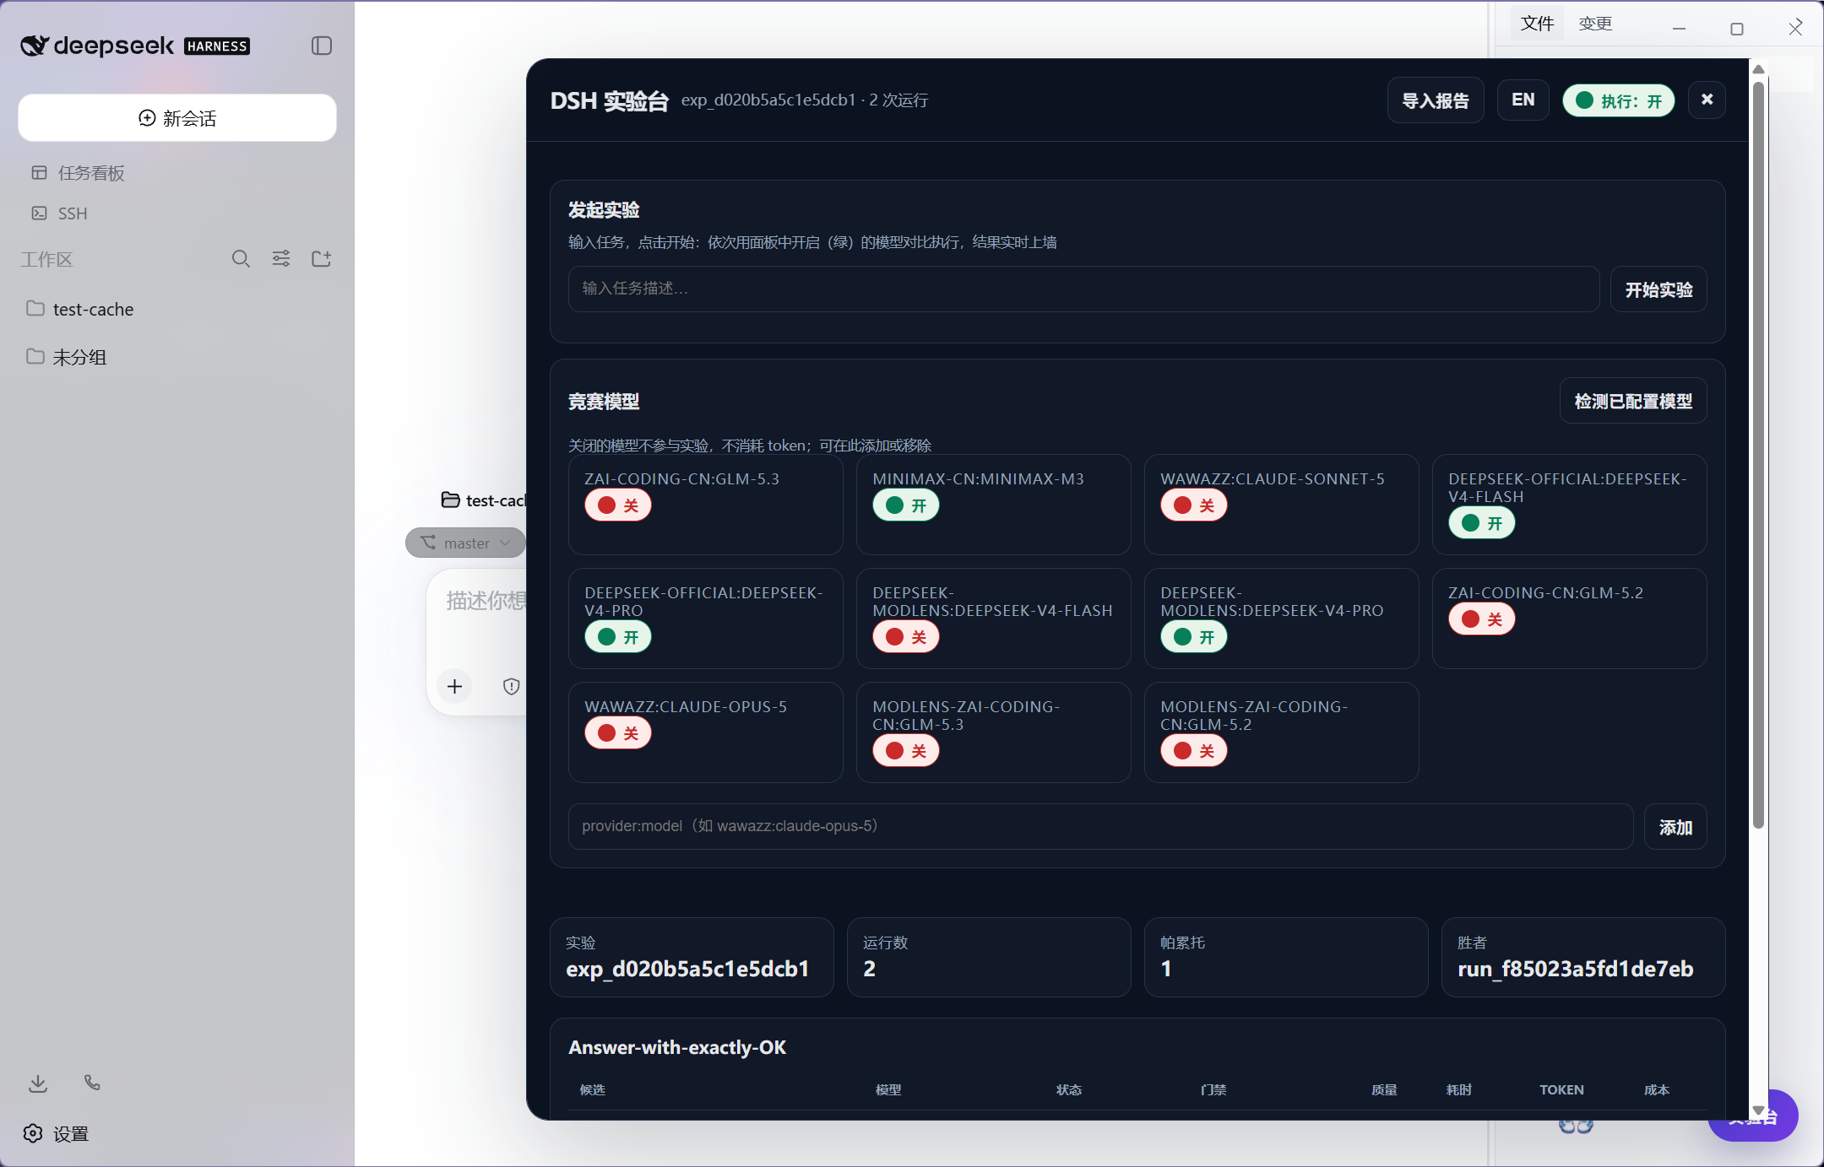Open the SSH entry
Screen dimensions: 1824x1167
pyautogui.click(x=59, y=213)
